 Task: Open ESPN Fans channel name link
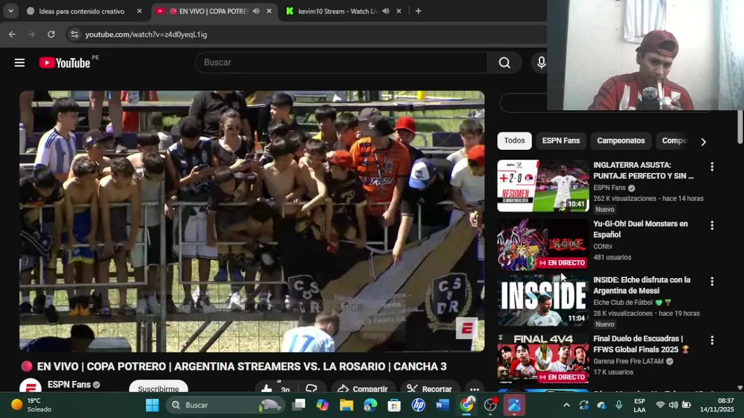click(x=69, y=384)
